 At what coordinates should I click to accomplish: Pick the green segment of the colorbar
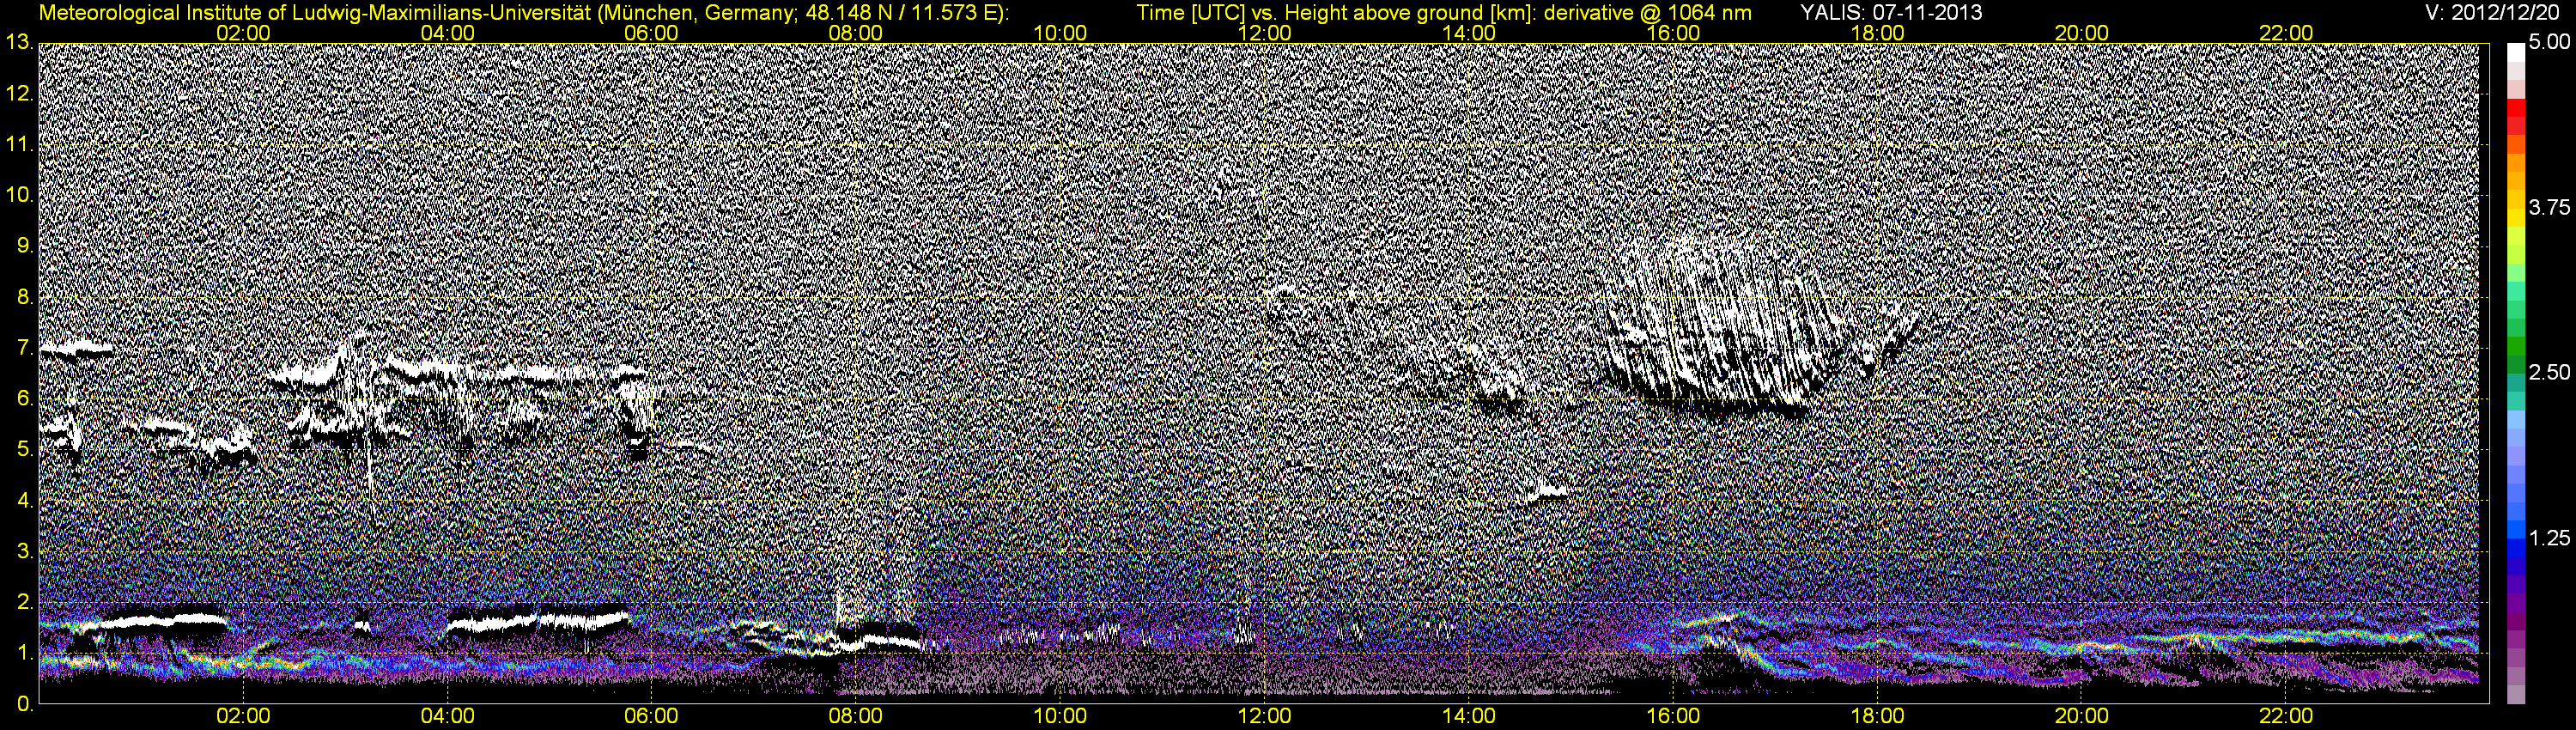point(2516,345)
